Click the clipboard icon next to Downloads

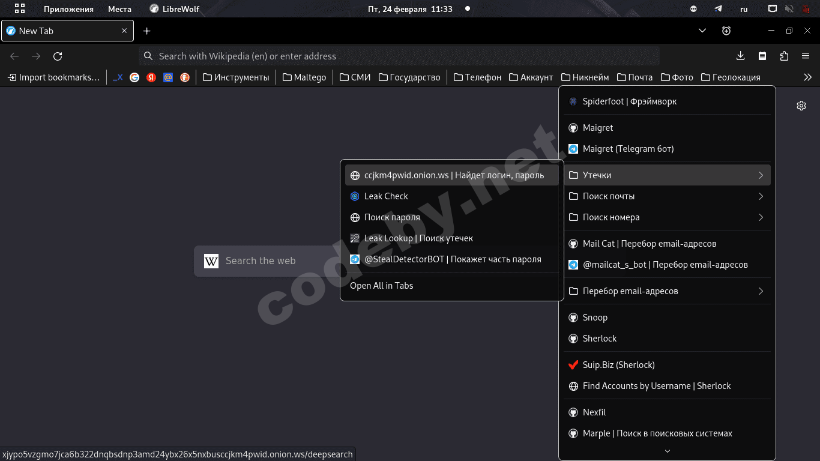(x=762, y=56)
